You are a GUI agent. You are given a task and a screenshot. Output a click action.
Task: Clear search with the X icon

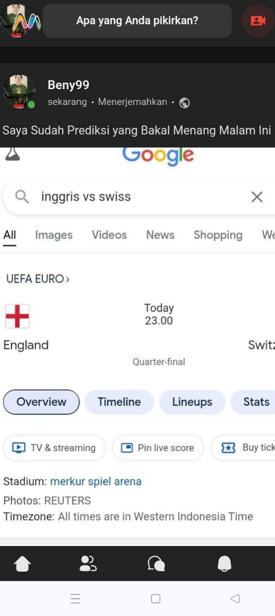click(x=257, y=197)
